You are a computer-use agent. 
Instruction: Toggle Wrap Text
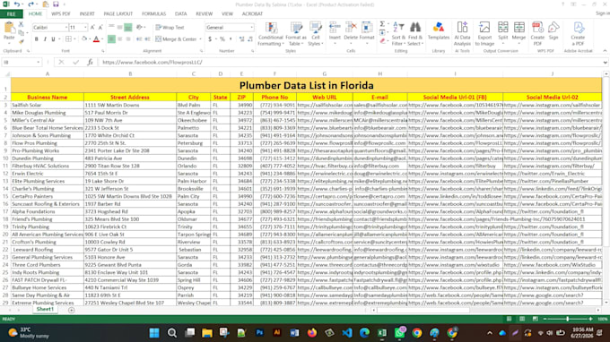pos(170,28)
